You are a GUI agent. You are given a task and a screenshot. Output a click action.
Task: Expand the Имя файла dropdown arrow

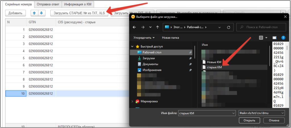tap(233, 113)
